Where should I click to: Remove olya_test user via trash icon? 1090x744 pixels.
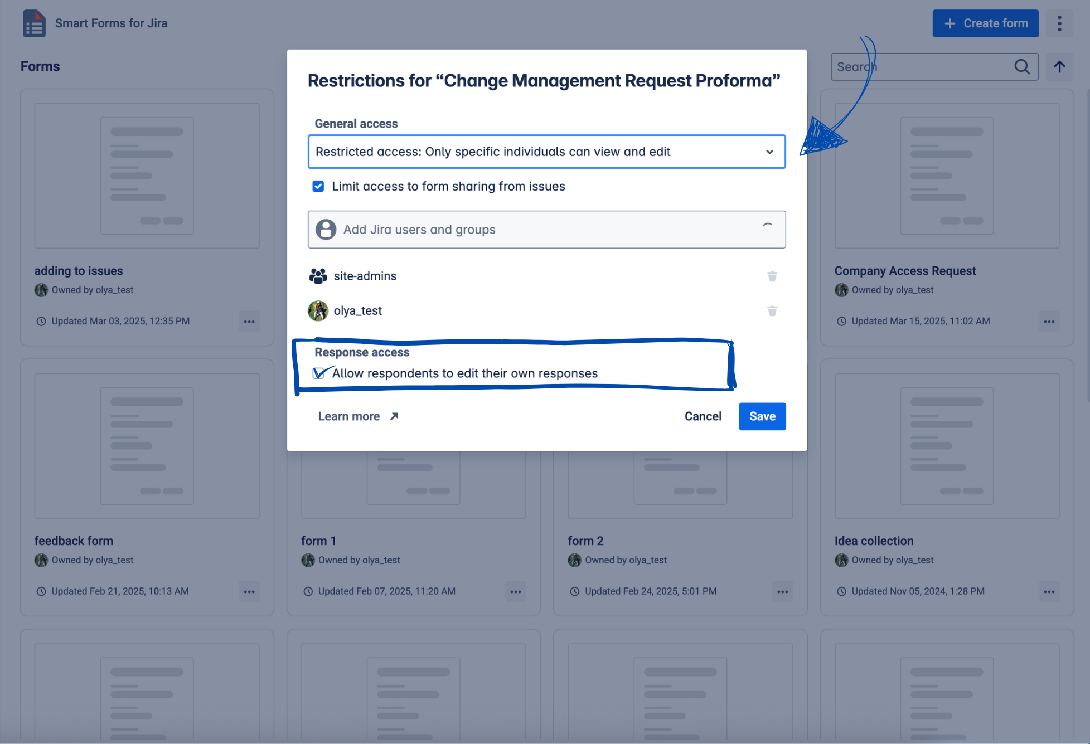pyautogui.click(x=772, y=311)
